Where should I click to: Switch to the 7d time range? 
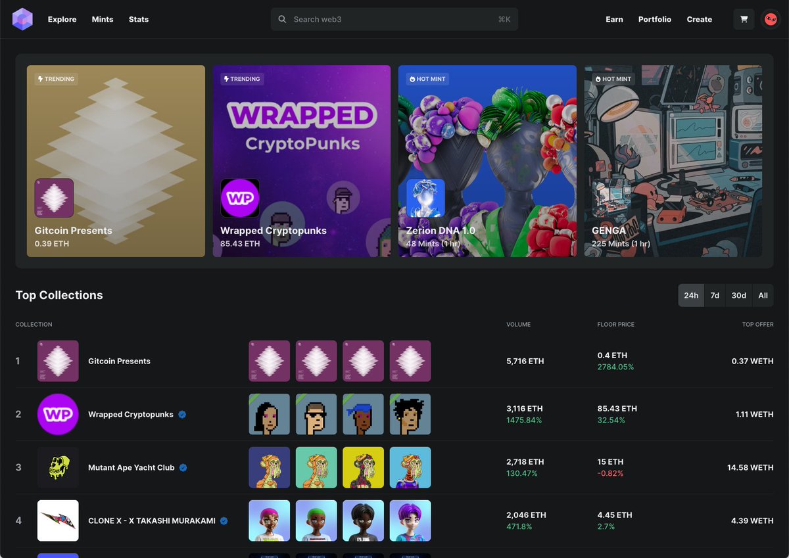click(715, 295)
